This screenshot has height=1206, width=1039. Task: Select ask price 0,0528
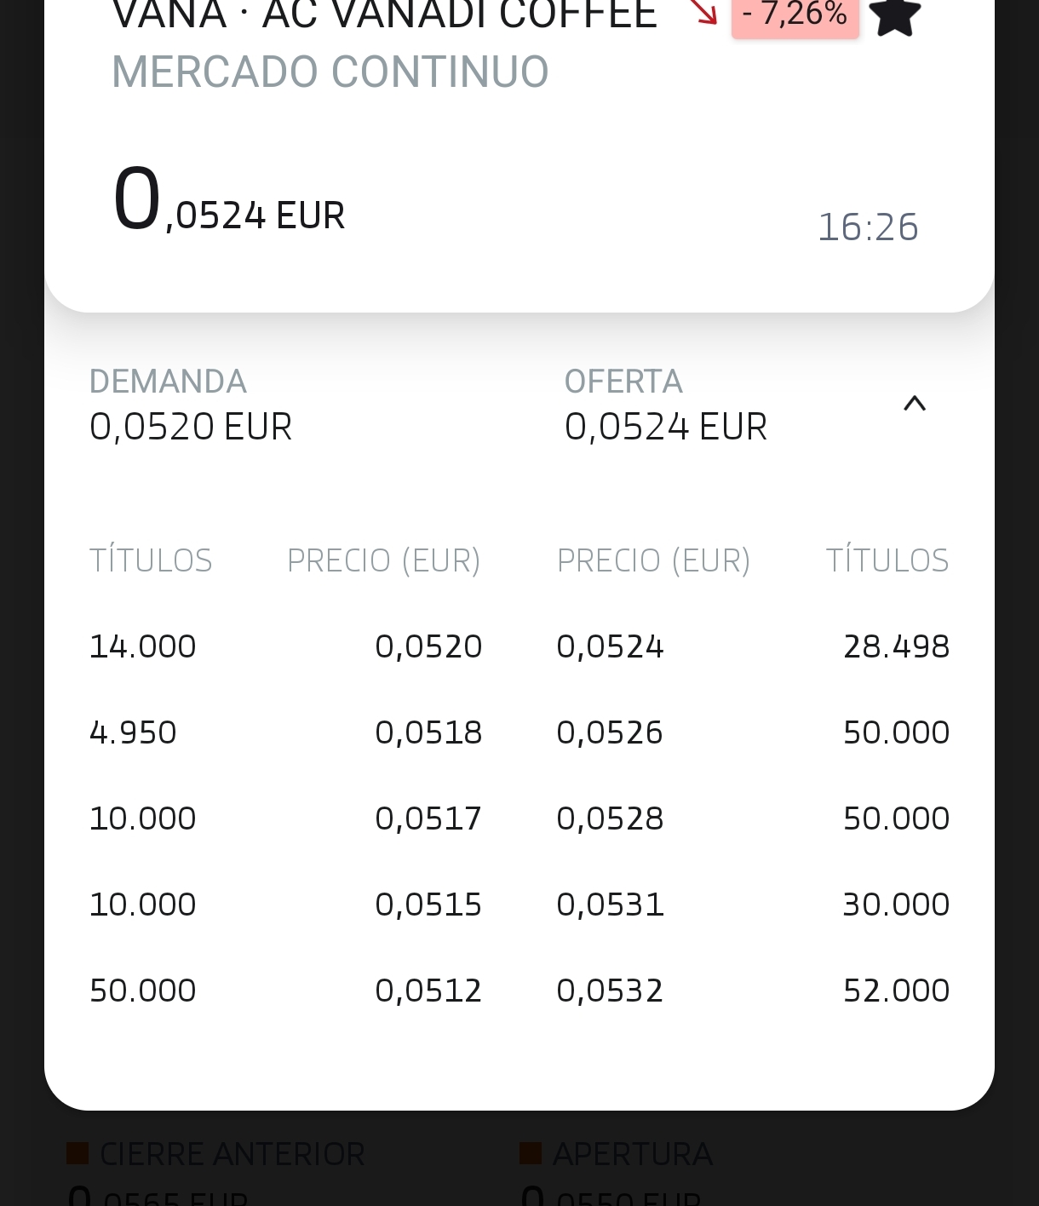pos(610,818)
